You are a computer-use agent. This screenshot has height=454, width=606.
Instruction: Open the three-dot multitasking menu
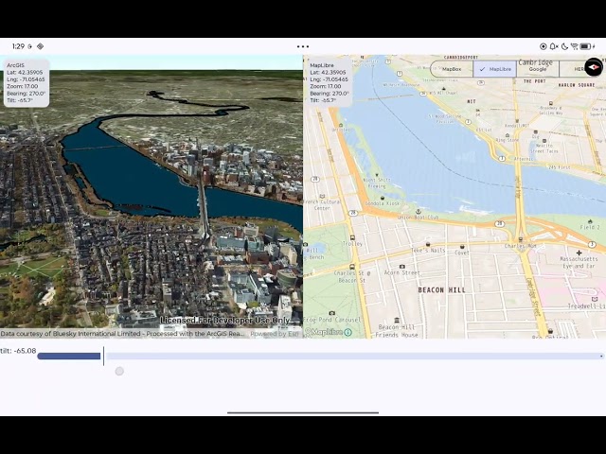[x=303, y=46]
